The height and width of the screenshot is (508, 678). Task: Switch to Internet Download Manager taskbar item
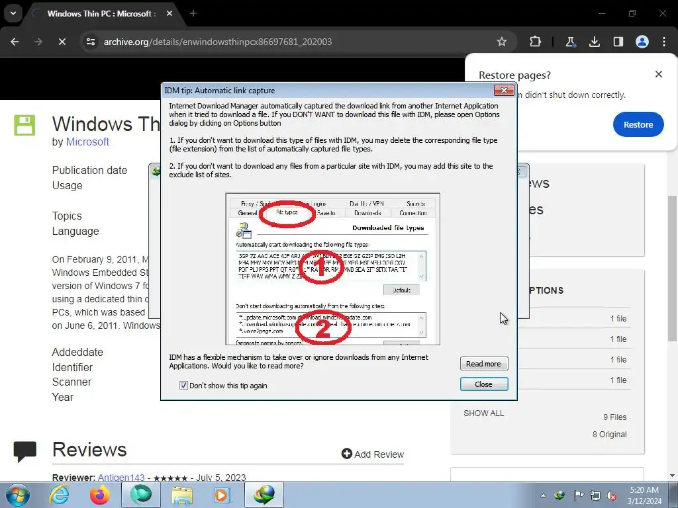[264, 495]
